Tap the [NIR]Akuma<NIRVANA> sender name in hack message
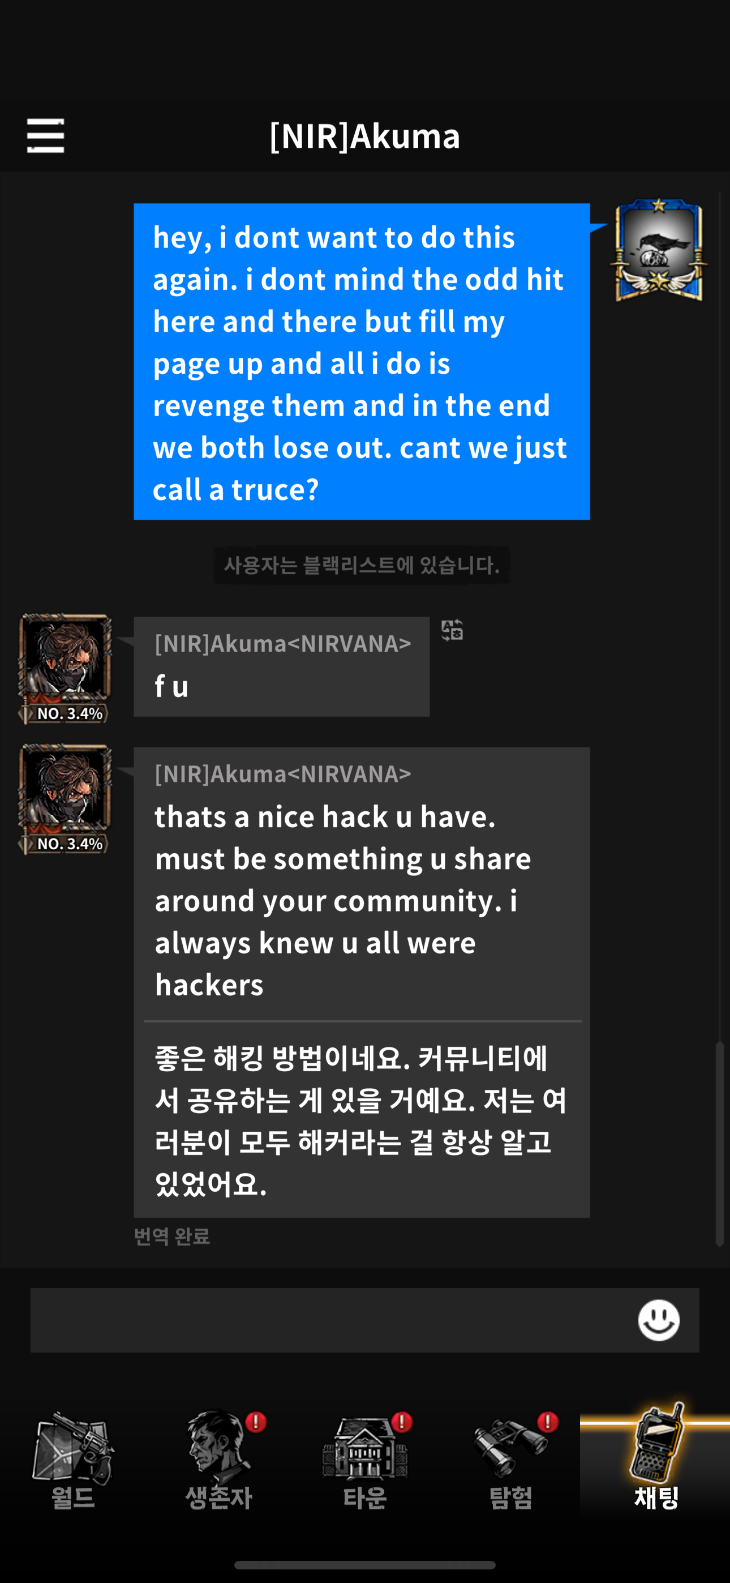This screenshot has width=730, height=1583. (282, 774)
